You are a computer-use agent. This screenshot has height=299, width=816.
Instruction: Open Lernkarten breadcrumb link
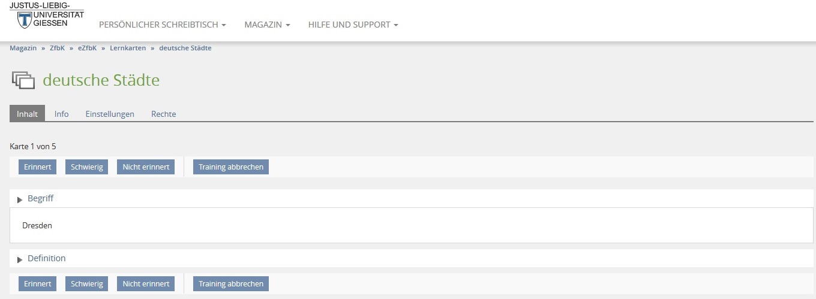(x=128, y=48)
